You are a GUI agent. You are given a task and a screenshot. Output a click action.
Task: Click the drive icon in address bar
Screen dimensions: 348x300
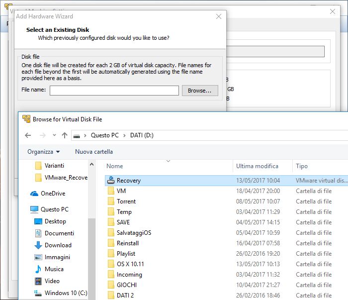click(x=77, y=136)
